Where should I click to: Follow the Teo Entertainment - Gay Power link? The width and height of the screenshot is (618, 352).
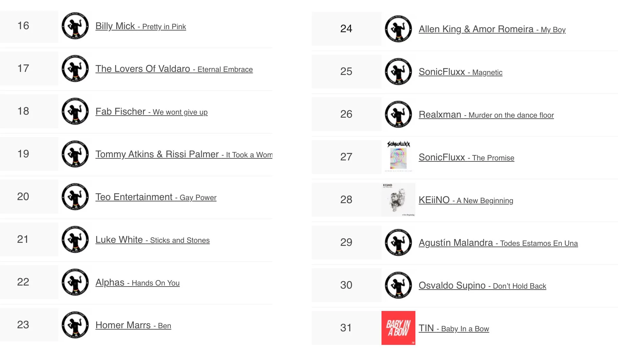156,197
